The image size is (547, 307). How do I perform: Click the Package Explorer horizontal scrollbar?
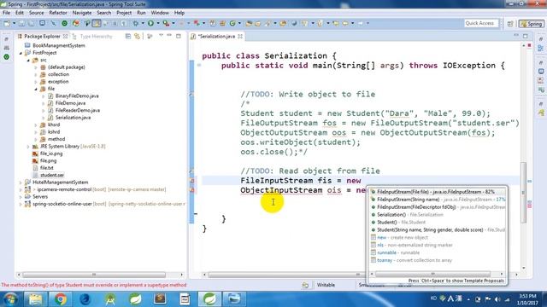click(94, 275)
